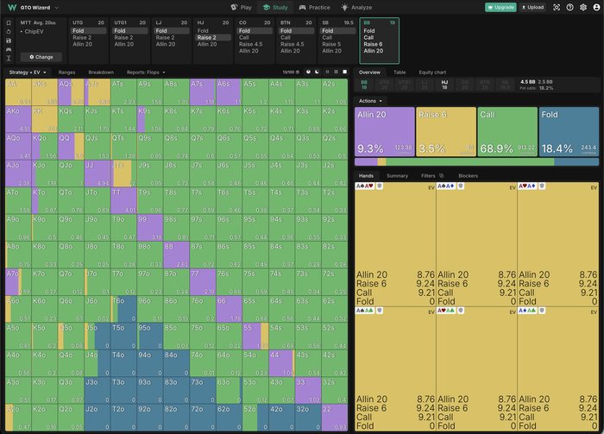Viewport: 604px width, 434px height.
Task: Toggle the pie chart matrix view
Action: (308, 72)
